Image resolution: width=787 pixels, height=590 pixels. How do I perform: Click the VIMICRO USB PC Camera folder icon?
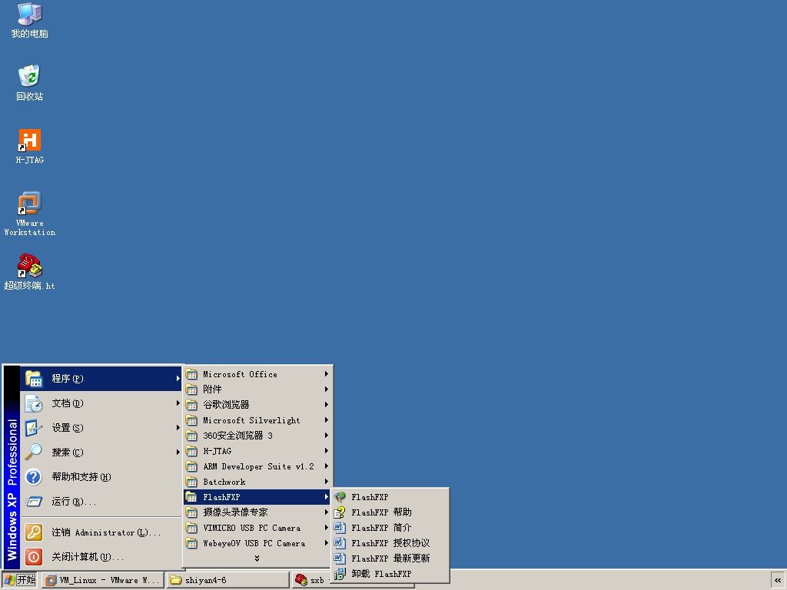(191, 528)
